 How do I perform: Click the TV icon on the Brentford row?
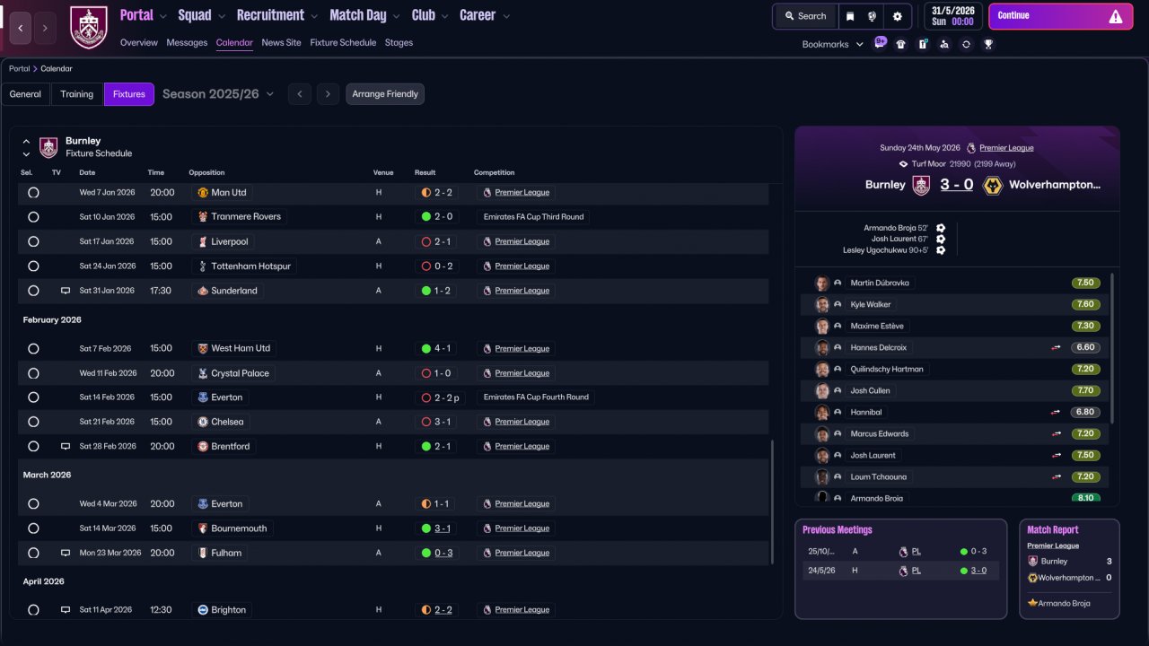[x=66, y=446]
